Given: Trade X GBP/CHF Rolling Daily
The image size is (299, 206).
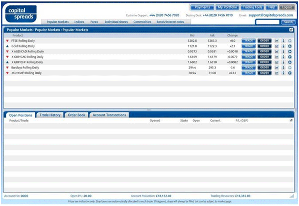Looking at the screenshot, I should pyautogui.click(x=249, y=62).
